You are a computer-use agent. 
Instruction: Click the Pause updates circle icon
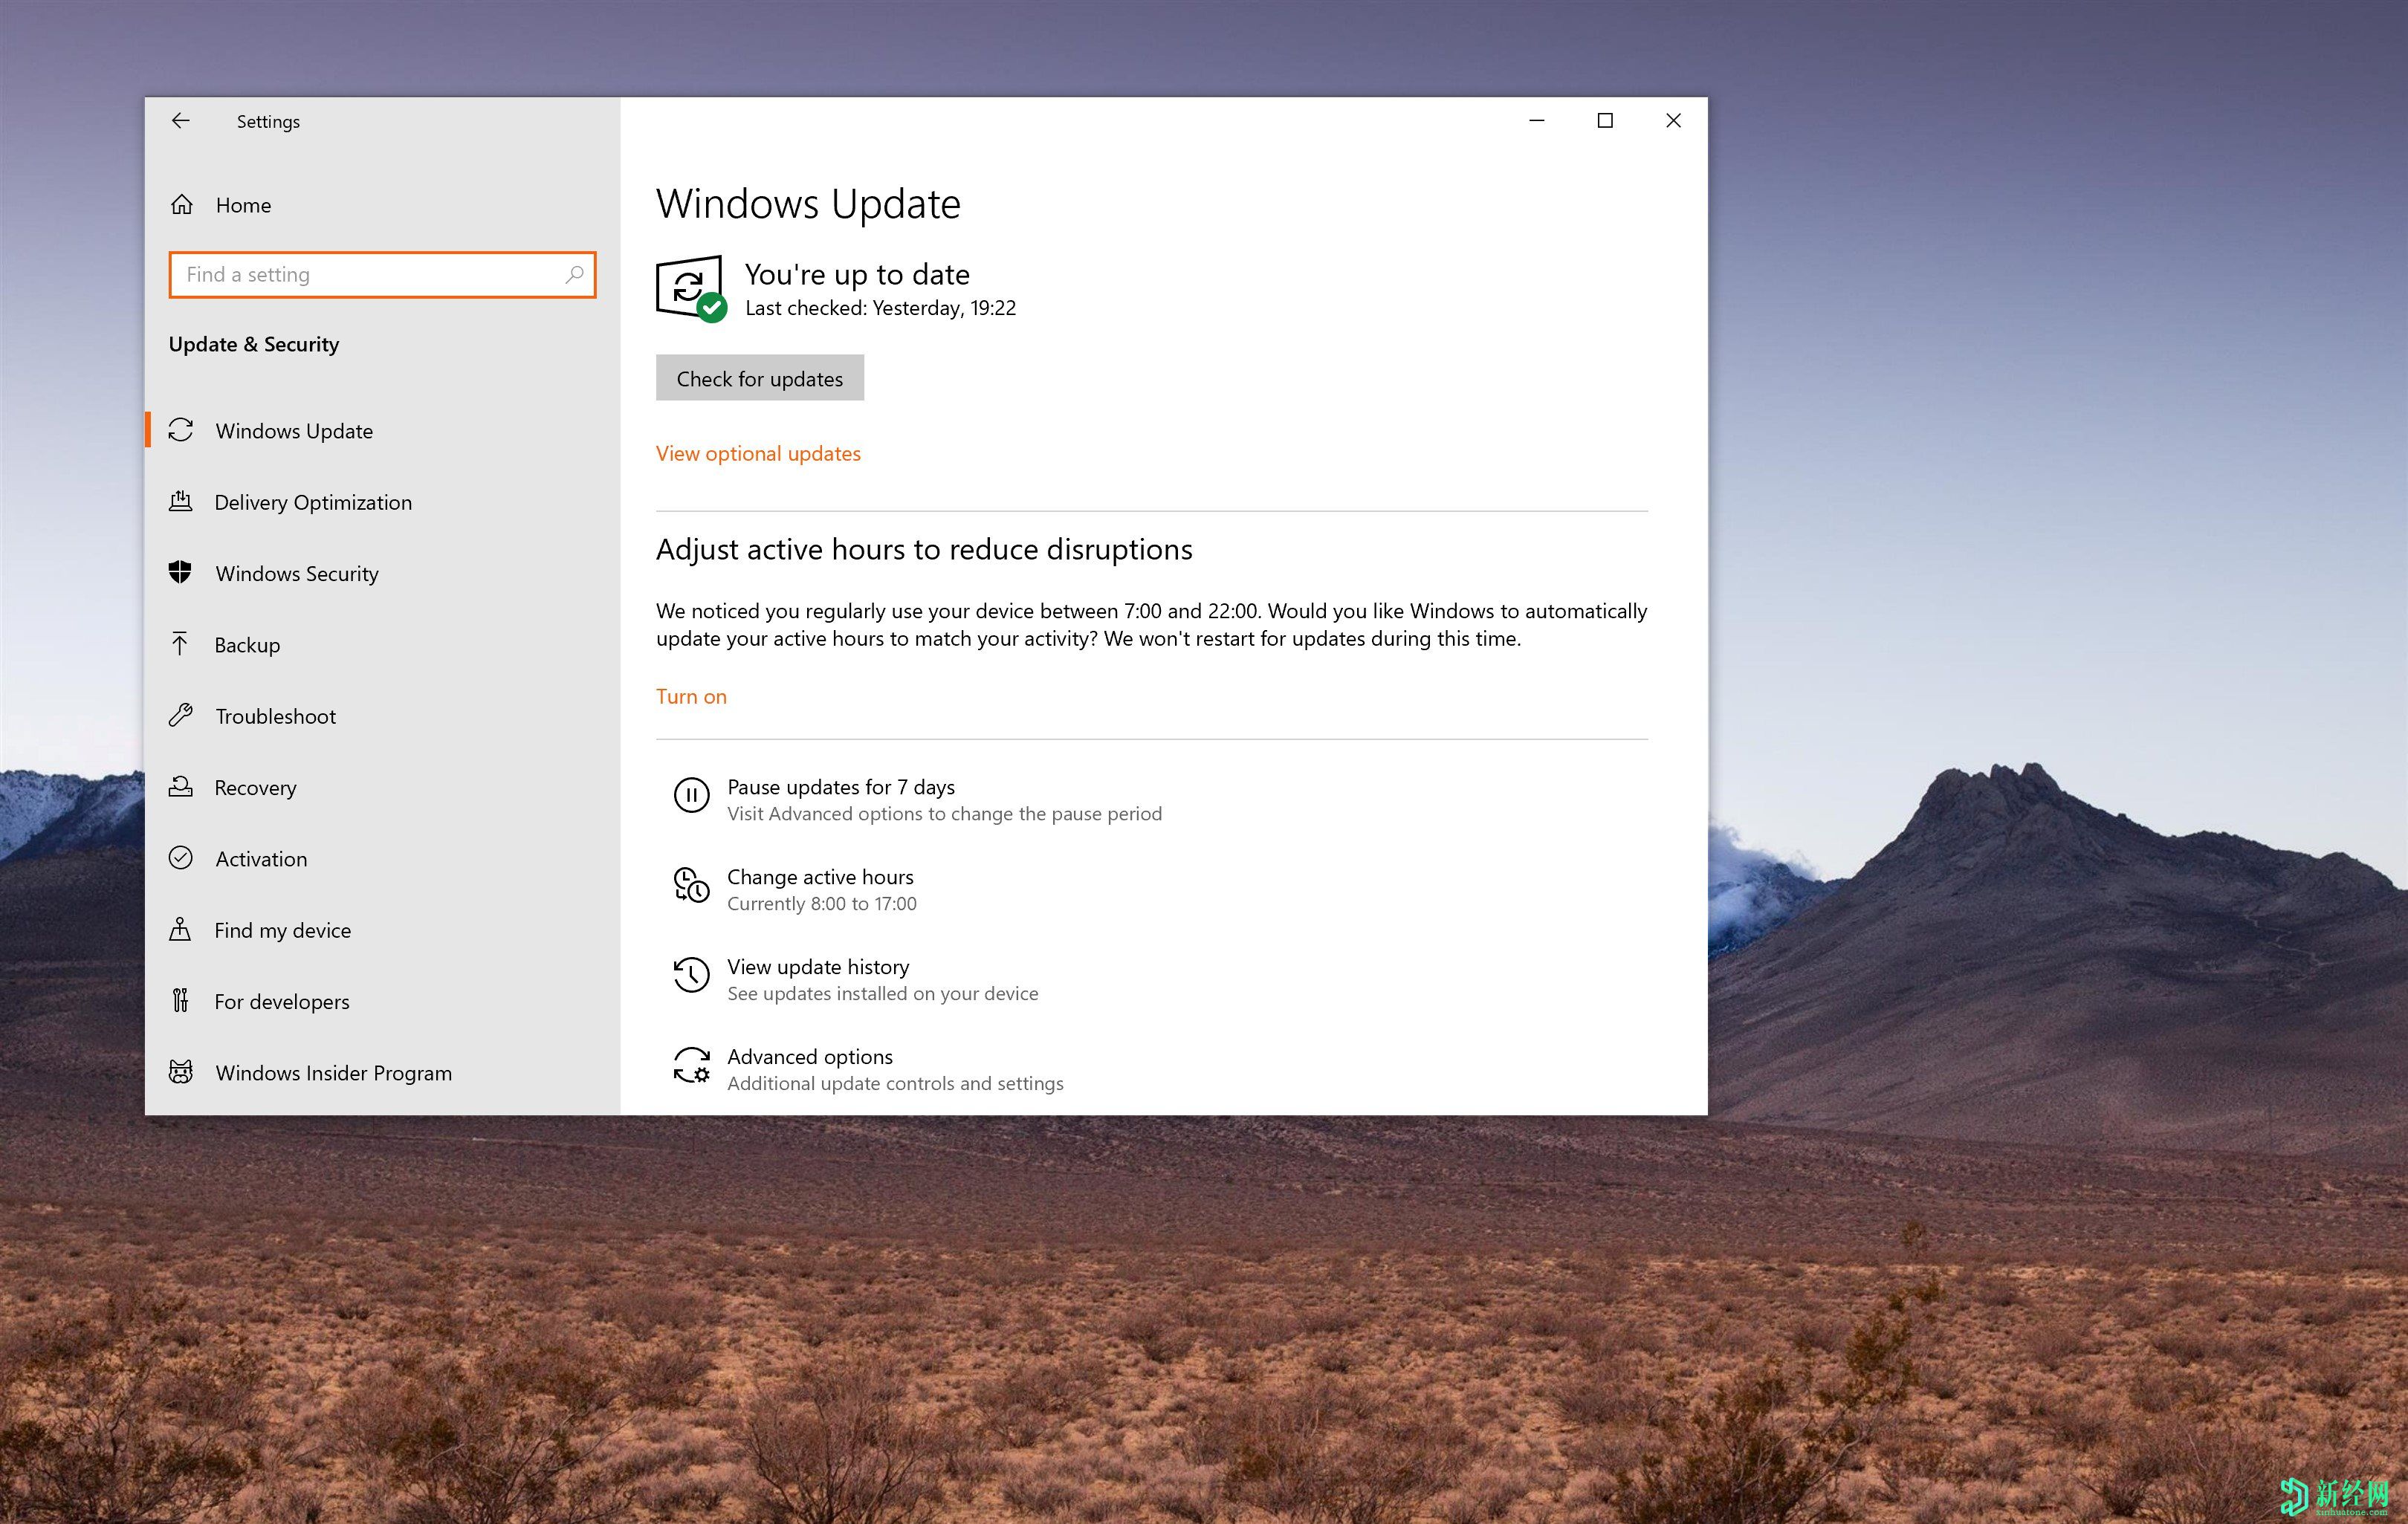click(691, 796)
